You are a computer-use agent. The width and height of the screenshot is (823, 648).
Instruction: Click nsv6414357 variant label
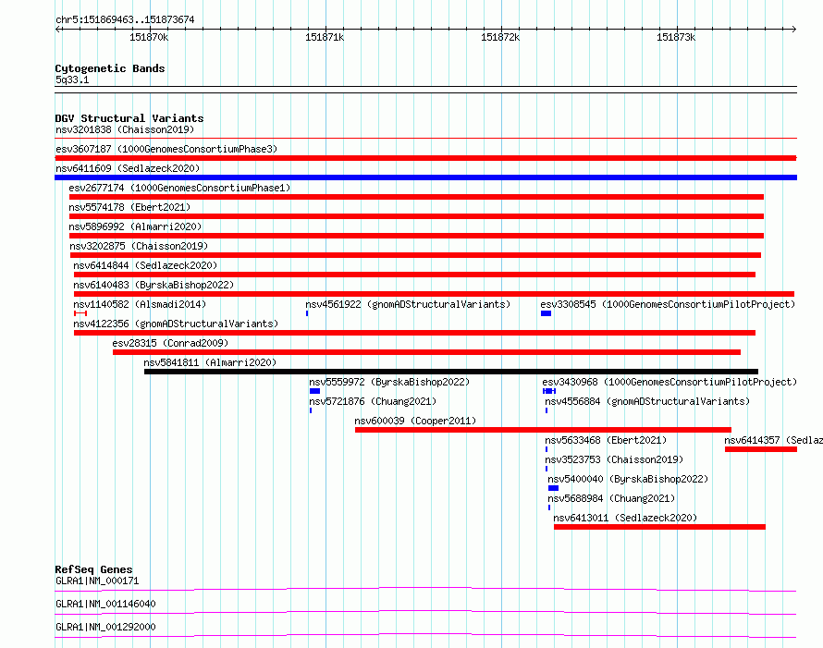774,440
